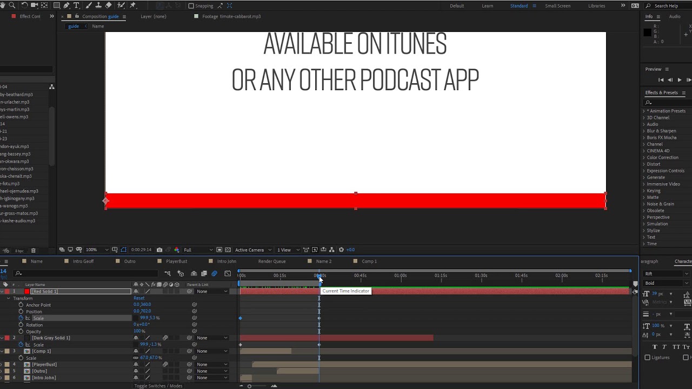Click the Scale graph icon under Red Solid 1
This screenshot has height=389, width=692.
point(28,318)
